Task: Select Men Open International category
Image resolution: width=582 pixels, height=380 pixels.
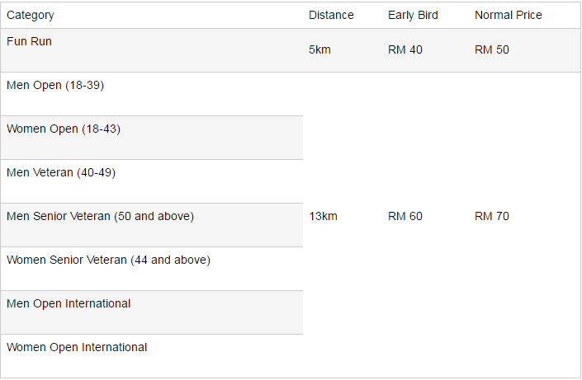Action: [69, 303]
